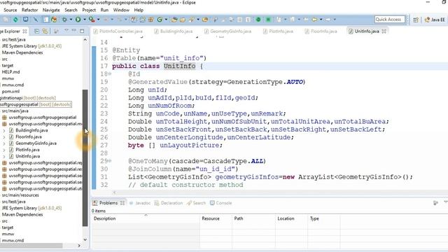
Task: Open Package Explorer view menu triangle
Action: pos(66,31)
